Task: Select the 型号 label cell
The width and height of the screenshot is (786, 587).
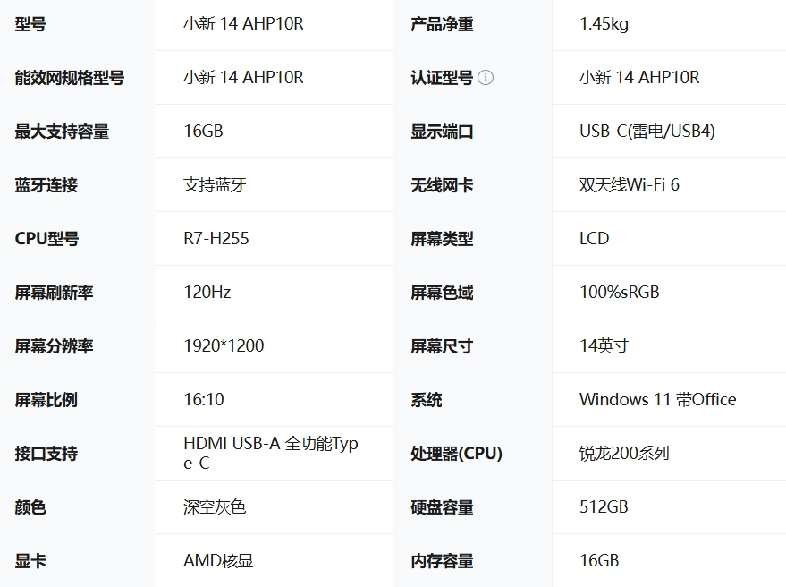Action: coord(30,24)
